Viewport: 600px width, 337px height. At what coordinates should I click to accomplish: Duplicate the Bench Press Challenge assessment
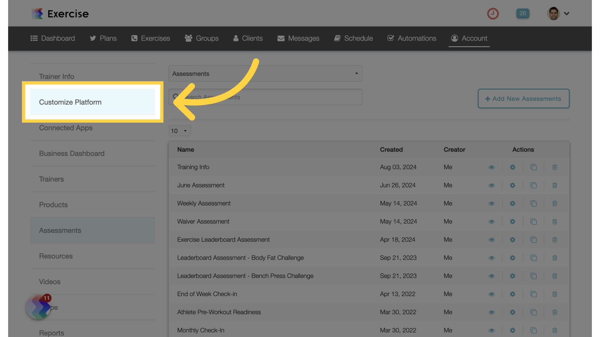coord(533,276)
